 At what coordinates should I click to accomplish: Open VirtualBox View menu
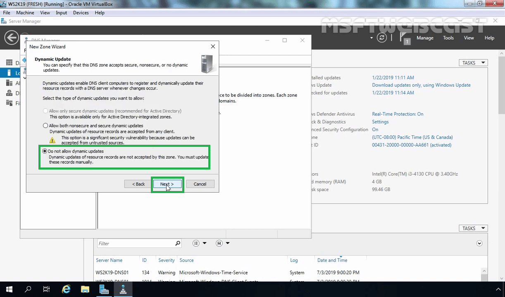pos(45,13)
